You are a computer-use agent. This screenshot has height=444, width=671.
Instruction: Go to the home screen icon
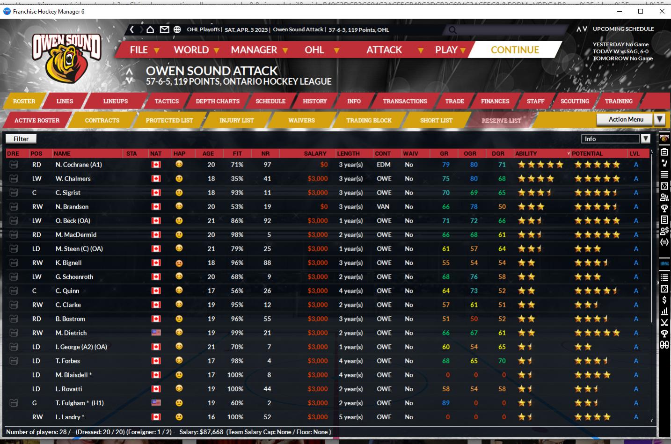pyautogui.click(x=150, y=29)
